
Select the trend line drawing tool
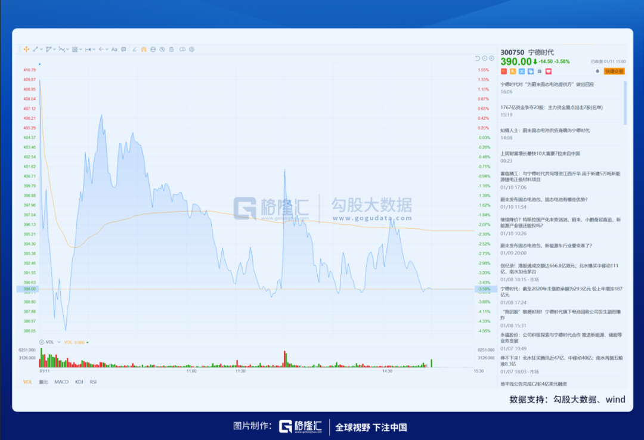[35, 49]
